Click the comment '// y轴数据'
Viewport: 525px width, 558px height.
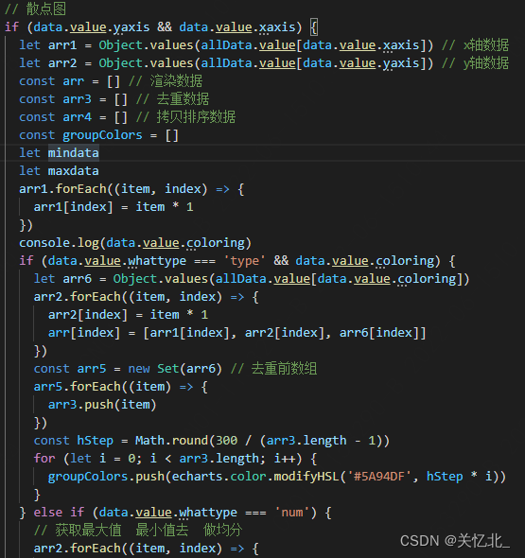(x=475, y=63)
